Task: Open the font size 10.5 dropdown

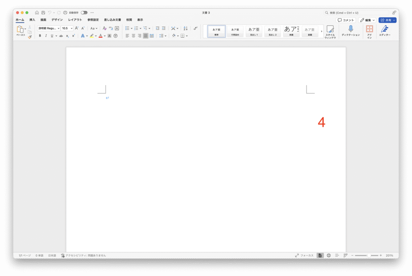Action: click(x=72, y=28)
